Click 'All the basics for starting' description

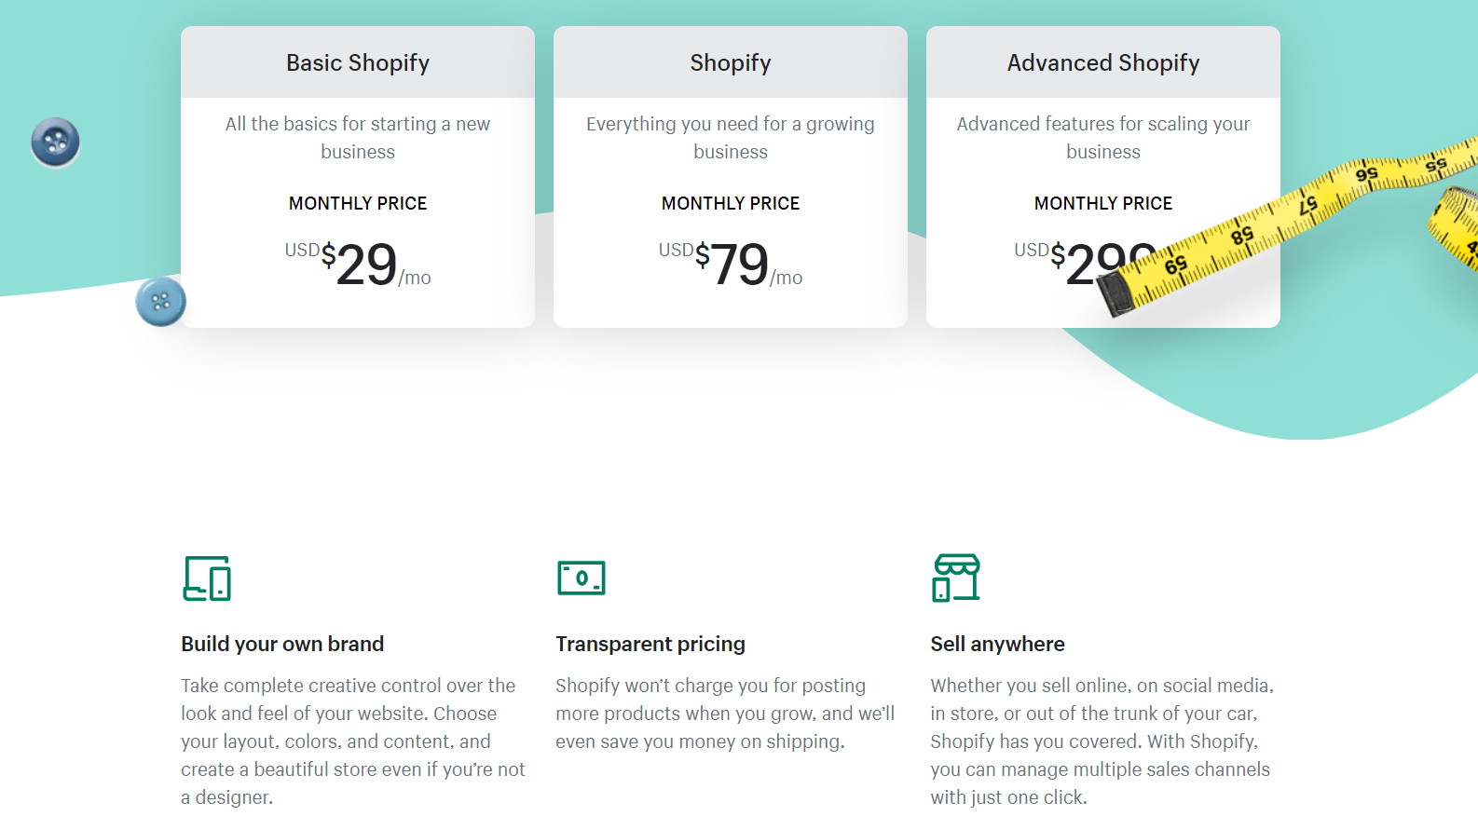pyautogui.click(x=358, y=138)
